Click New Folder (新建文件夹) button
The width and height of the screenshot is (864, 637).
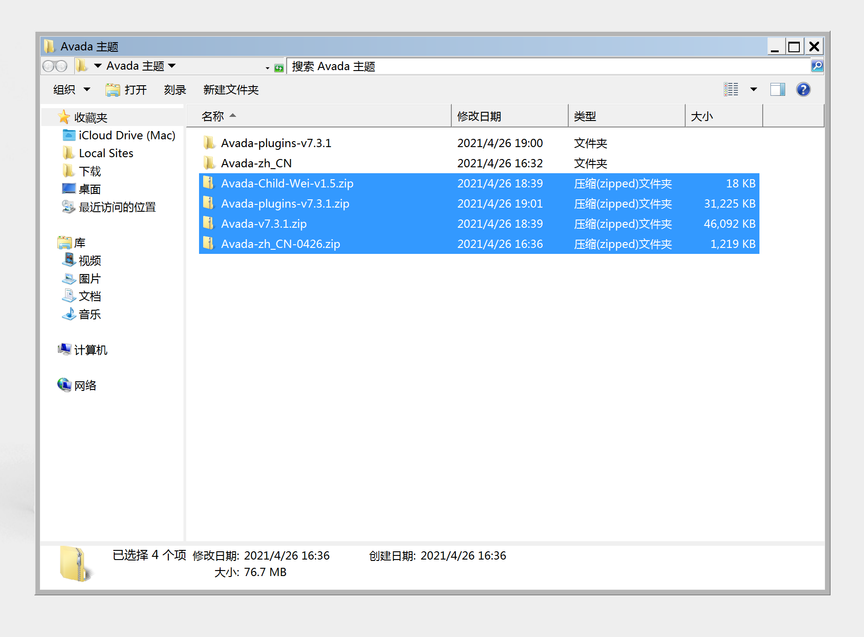(231, 89)
